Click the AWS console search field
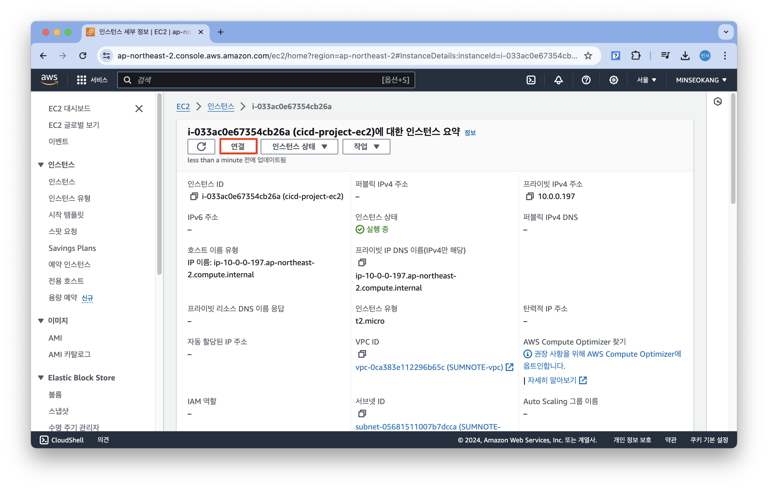Screen dimensions: 768x489 pos(255,80)
